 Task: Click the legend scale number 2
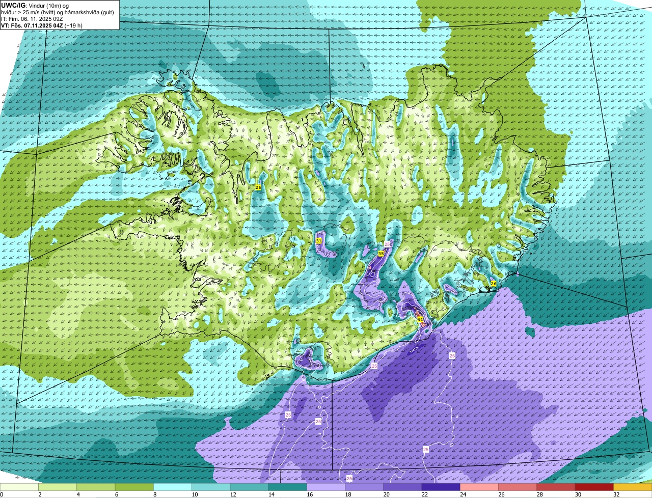point(39,494)
